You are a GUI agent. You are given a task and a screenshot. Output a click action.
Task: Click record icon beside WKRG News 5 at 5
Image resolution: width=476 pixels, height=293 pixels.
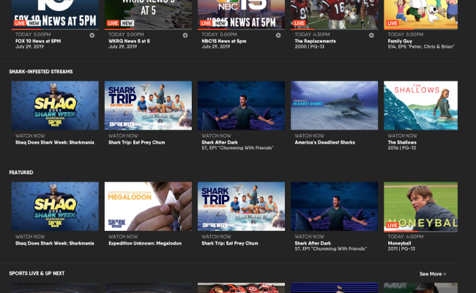pyautogui.click(x=185, y=35)
